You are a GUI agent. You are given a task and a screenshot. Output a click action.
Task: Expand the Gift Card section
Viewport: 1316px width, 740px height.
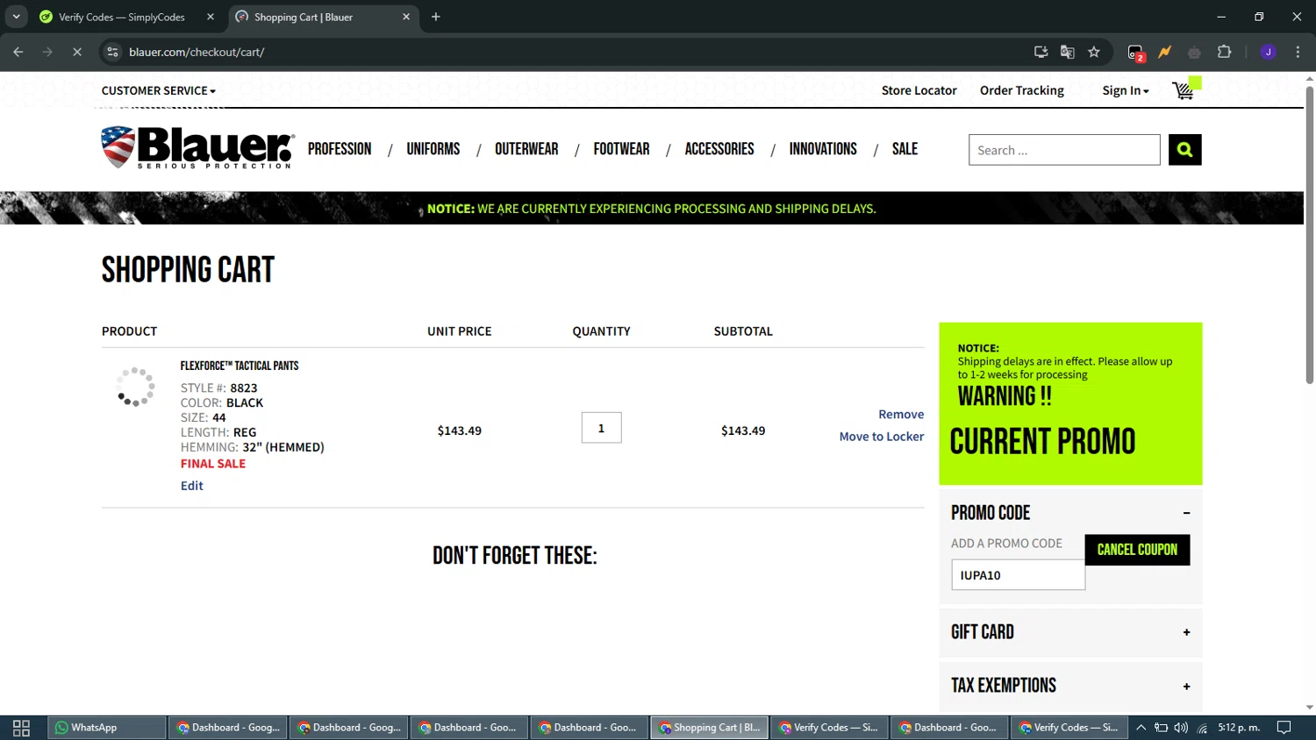coord(1186,632)
